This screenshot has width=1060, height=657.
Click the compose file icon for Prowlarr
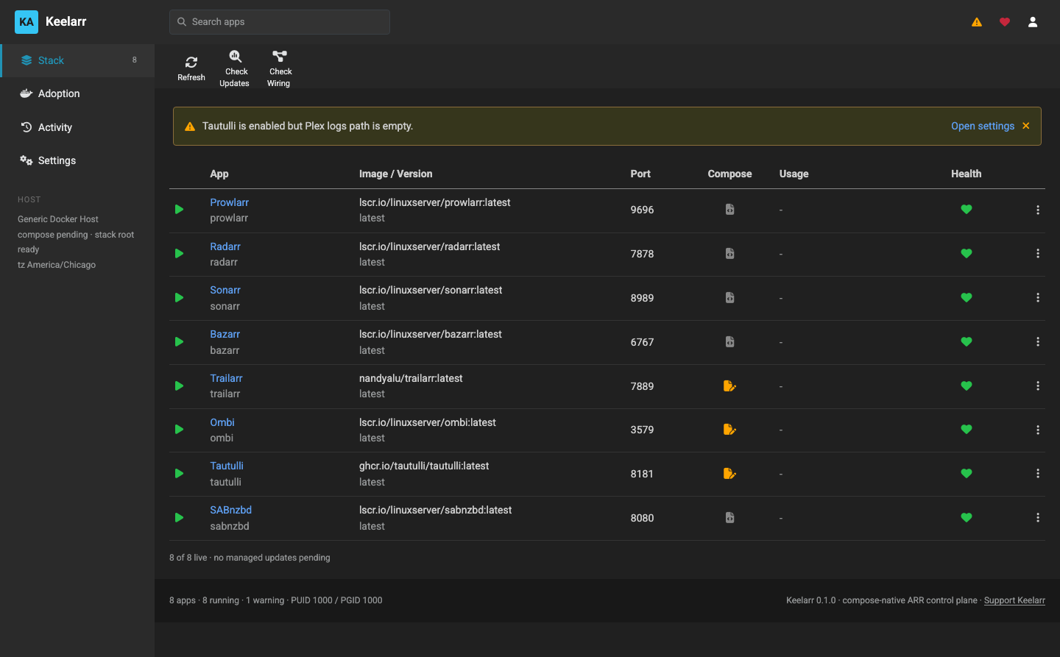pos(729,210)
